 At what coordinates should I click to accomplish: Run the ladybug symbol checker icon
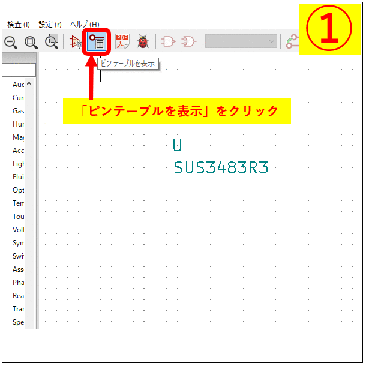[x=143, y=41]
